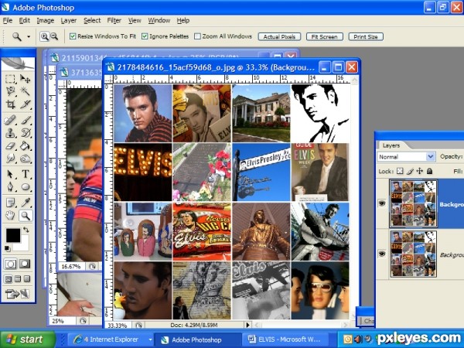Select the Crop tool
Viewport: 464px width, 348px height.
[x=10, y=104]
